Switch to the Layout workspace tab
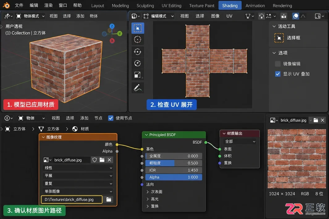 click(98, 6)
